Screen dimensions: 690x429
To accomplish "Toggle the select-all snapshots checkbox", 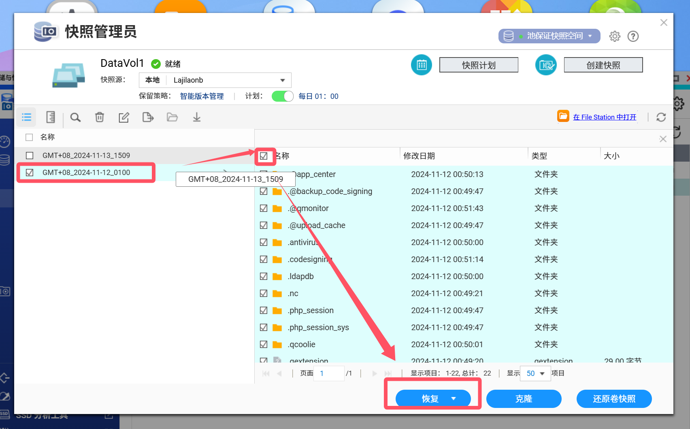I will [29, 137].
